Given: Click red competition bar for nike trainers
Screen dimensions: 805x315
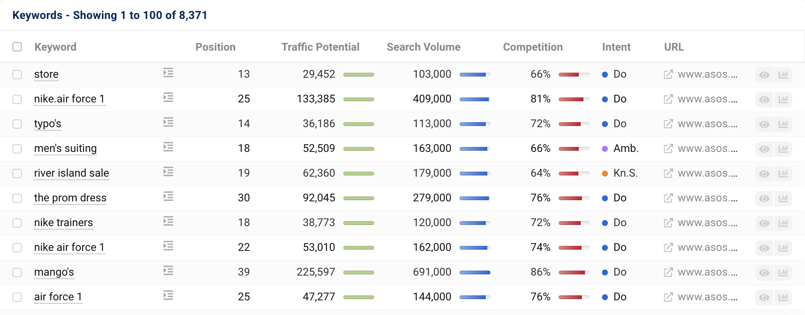Looking at the screenshot, I should (574, 223).
